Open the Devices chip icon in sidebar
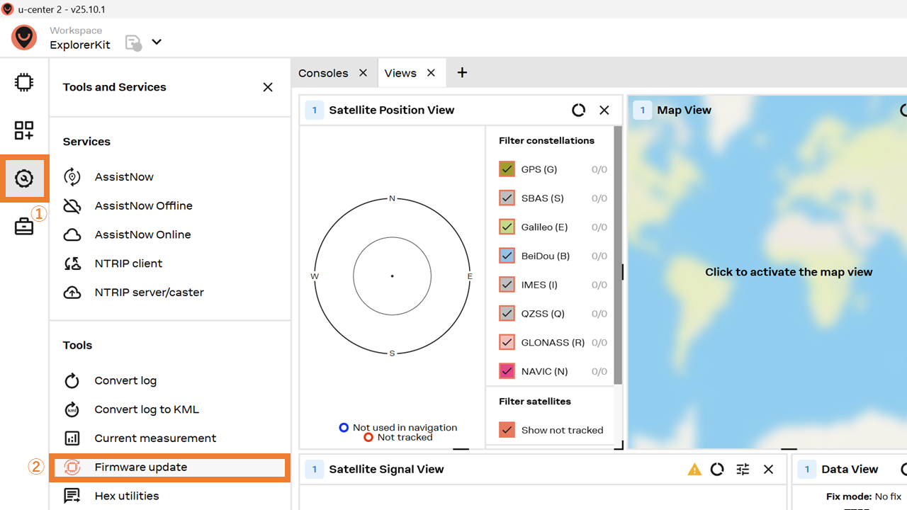 pyautogui.click(x=24, y=82)
